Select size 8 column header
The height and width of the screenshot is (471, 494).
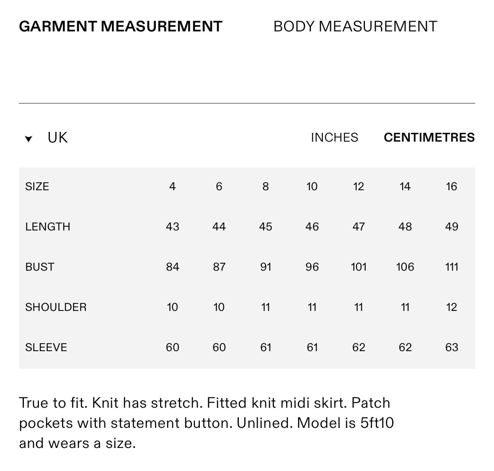[x=266, y=186]
